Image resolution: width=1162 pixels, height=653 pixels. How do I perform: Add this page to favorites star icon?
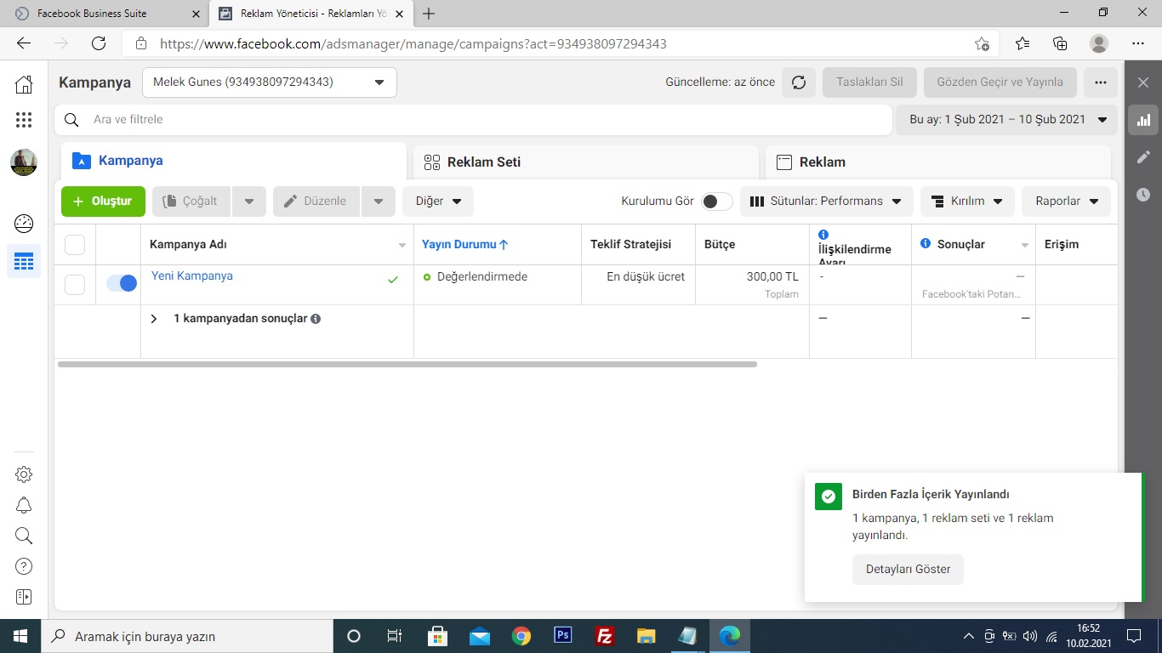click(982, 43)
